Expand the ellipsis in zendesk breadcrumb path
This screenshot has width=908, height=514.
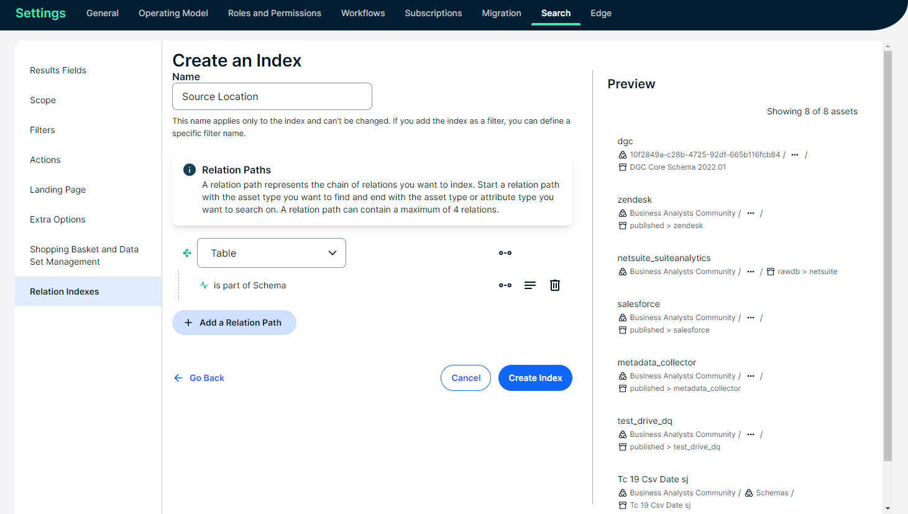751,213
